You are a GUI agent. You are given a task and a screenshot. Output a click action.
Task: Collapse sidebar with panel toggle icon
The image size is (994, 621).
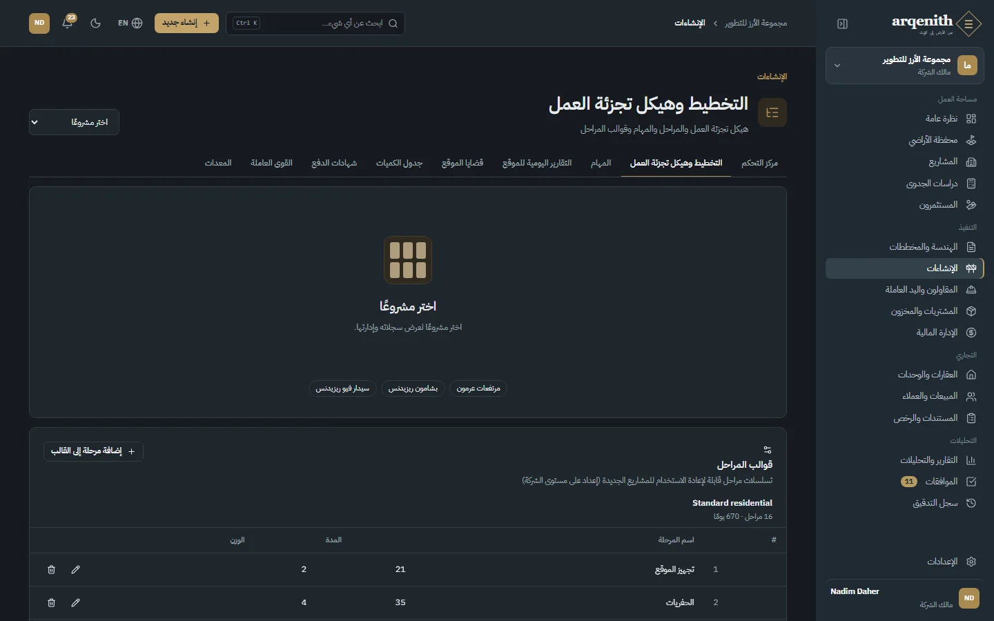pyautogui.click(x=842, y=23)
